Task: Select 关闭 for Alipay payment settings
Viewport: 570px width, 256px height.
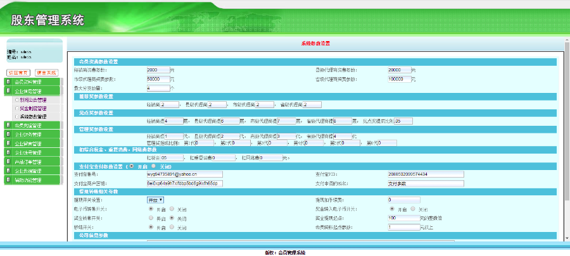Action: [153, 166]
